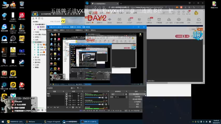Open OBS Studio desktop shortcut
This screenshot has width=221, height=124.
pos(13,39)
